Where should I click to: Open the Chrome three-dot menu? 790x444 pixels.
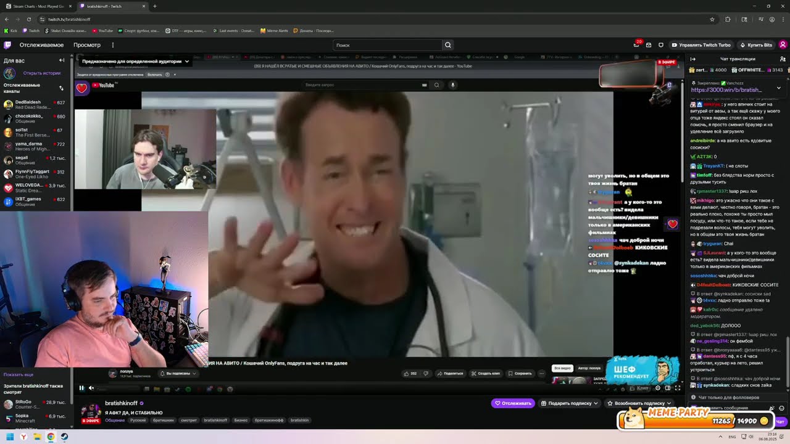(783, 19)
